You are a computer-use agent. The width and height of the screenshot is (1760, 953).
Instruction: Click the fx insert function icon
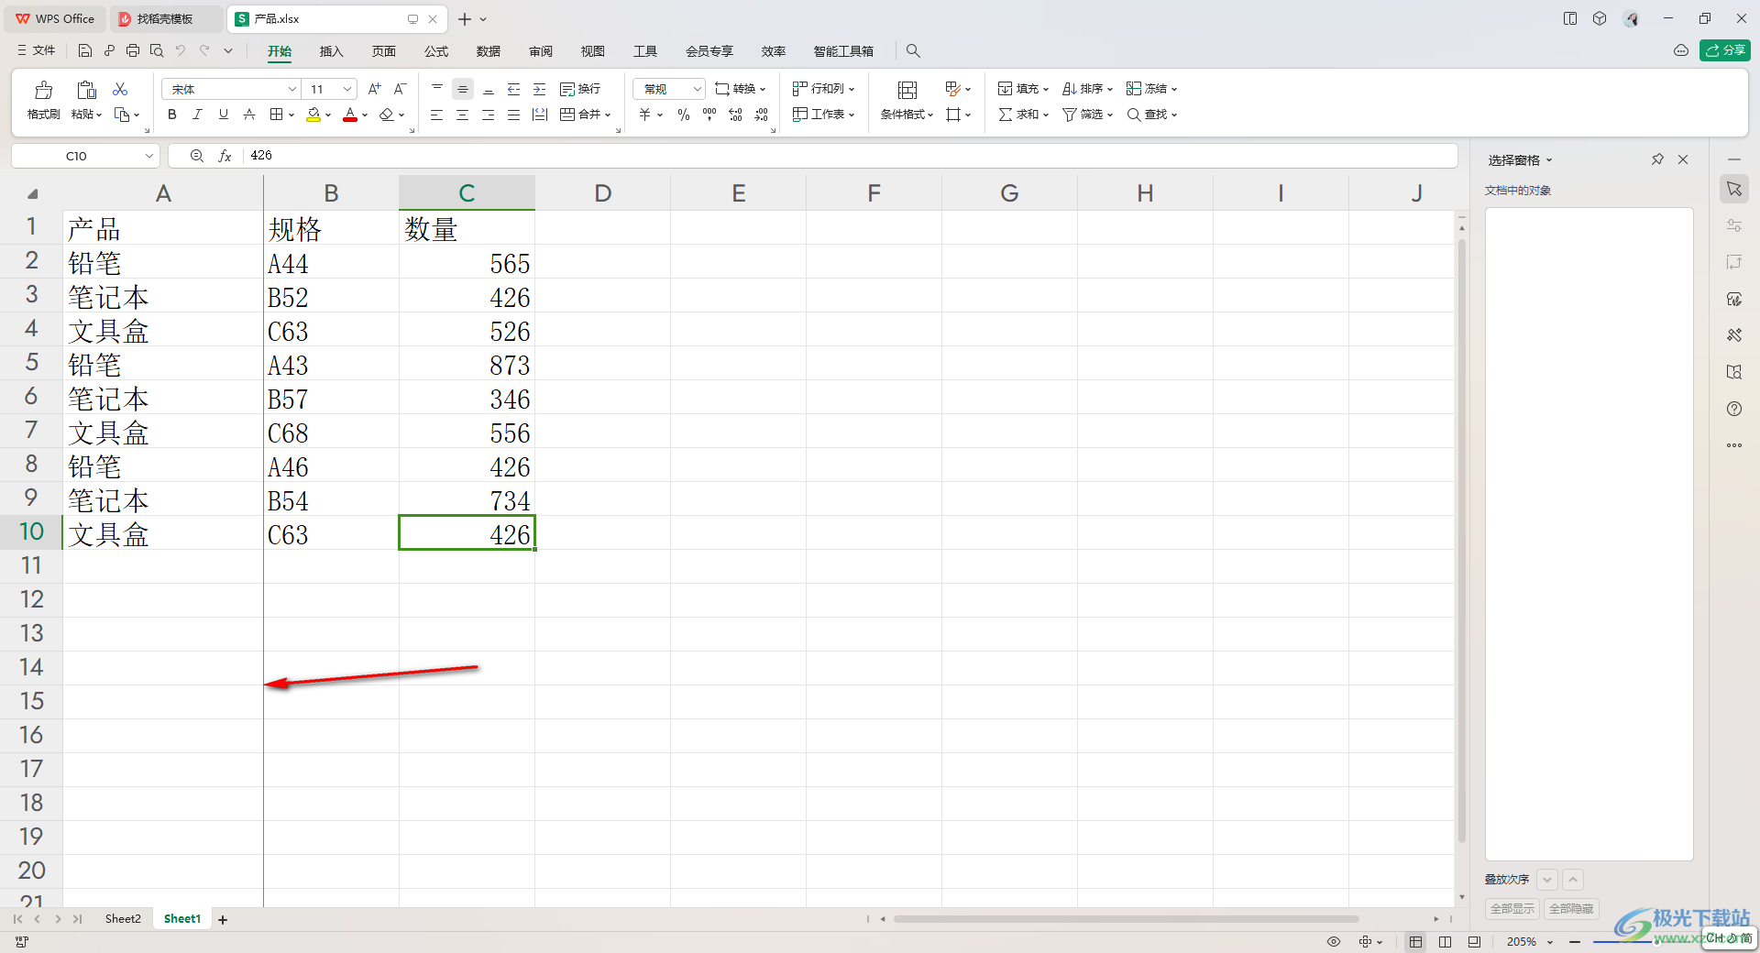[225, 156]
